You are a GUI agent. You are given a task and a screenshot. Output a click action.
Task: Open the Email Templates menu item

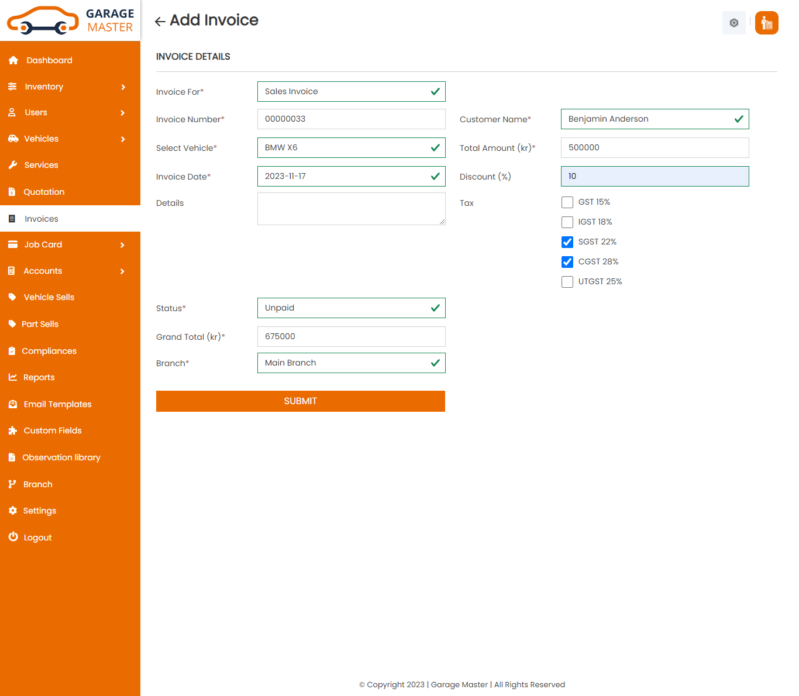[57, 404]
